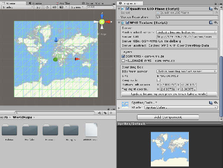Screen dimensions: 223x168
Task: Click the scene search All field
Action: 100,7
